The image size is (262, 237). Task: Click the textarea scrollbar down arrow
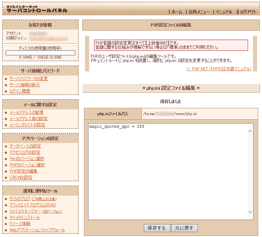click(250, 212)
